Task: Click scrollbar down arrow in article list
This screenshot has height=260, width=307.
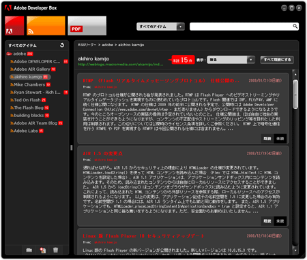Action: 295,250
